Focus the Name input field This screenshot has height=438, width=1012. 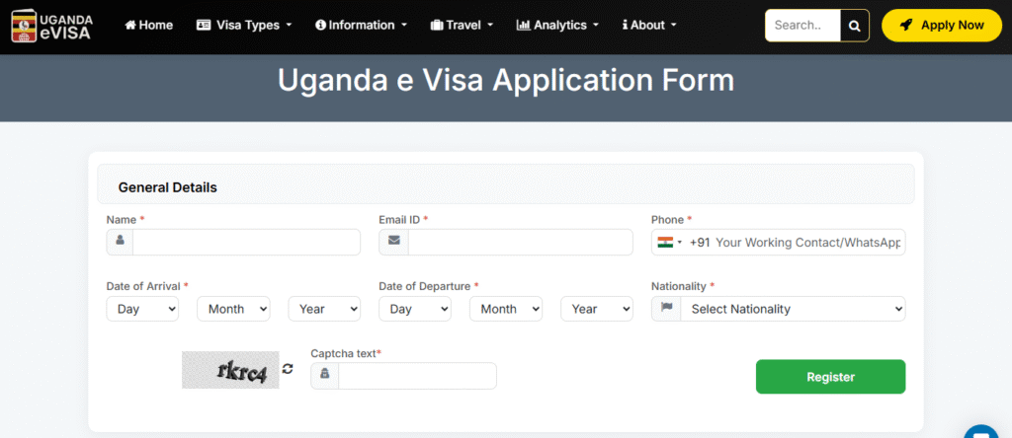coord(246,242)
